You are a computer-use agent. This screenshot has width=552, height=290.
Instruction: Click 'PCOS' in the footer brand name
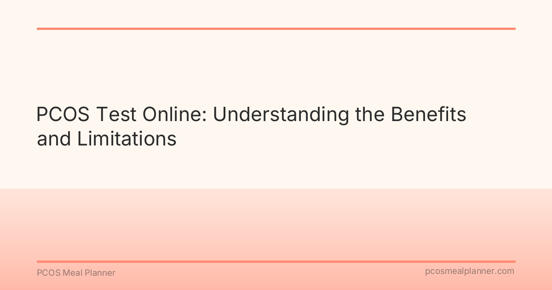click(47, 273)
